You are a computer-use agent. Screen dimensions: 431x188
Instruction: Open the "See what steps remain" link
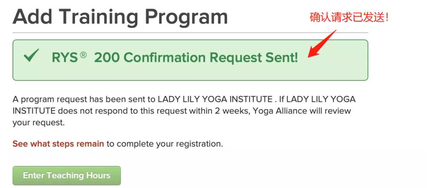58,144
